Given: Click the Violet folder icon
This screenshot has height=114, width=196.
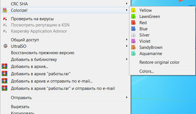Looking at the screenshot, I should point(133,41).
